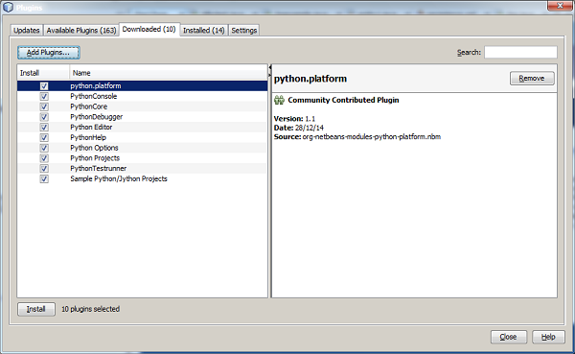The height and width of the screenshot is (354, 575).
Task: Open the Installed (14) tab
Action: (204, 30)
